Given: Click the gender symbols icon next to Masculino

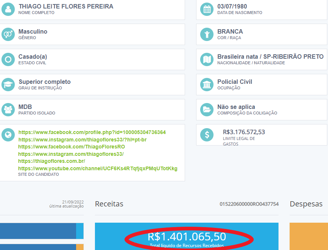Looking at the screenshot, I should pos(8,34).
